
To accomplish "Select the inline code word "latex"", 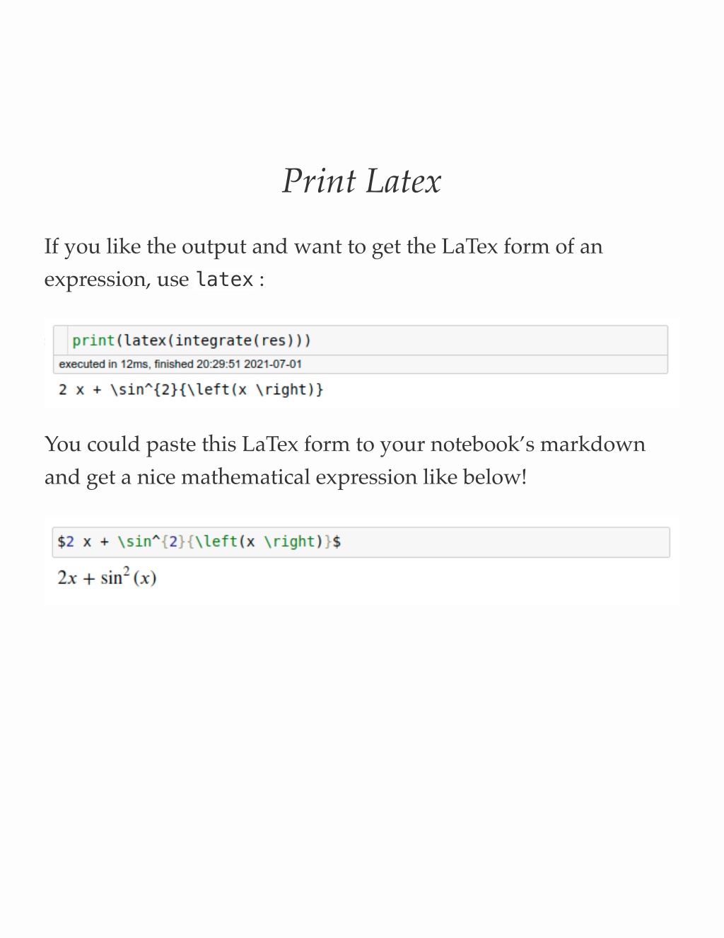I will [x=225, y=280].
